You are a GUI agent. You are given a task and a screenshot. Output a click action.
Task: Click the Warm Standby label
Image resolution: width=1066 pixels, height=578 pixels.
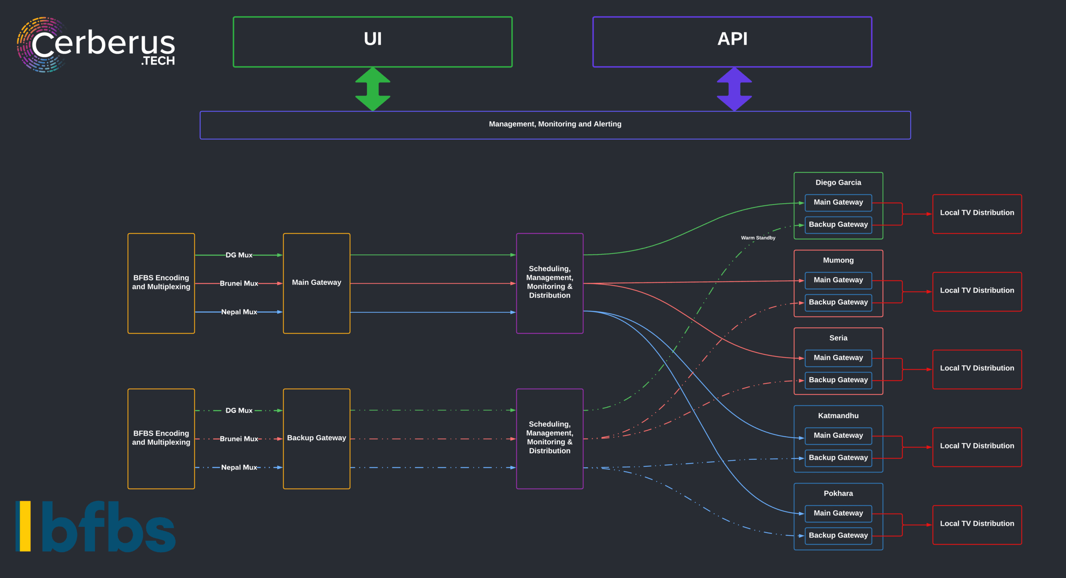click(758, 238)
